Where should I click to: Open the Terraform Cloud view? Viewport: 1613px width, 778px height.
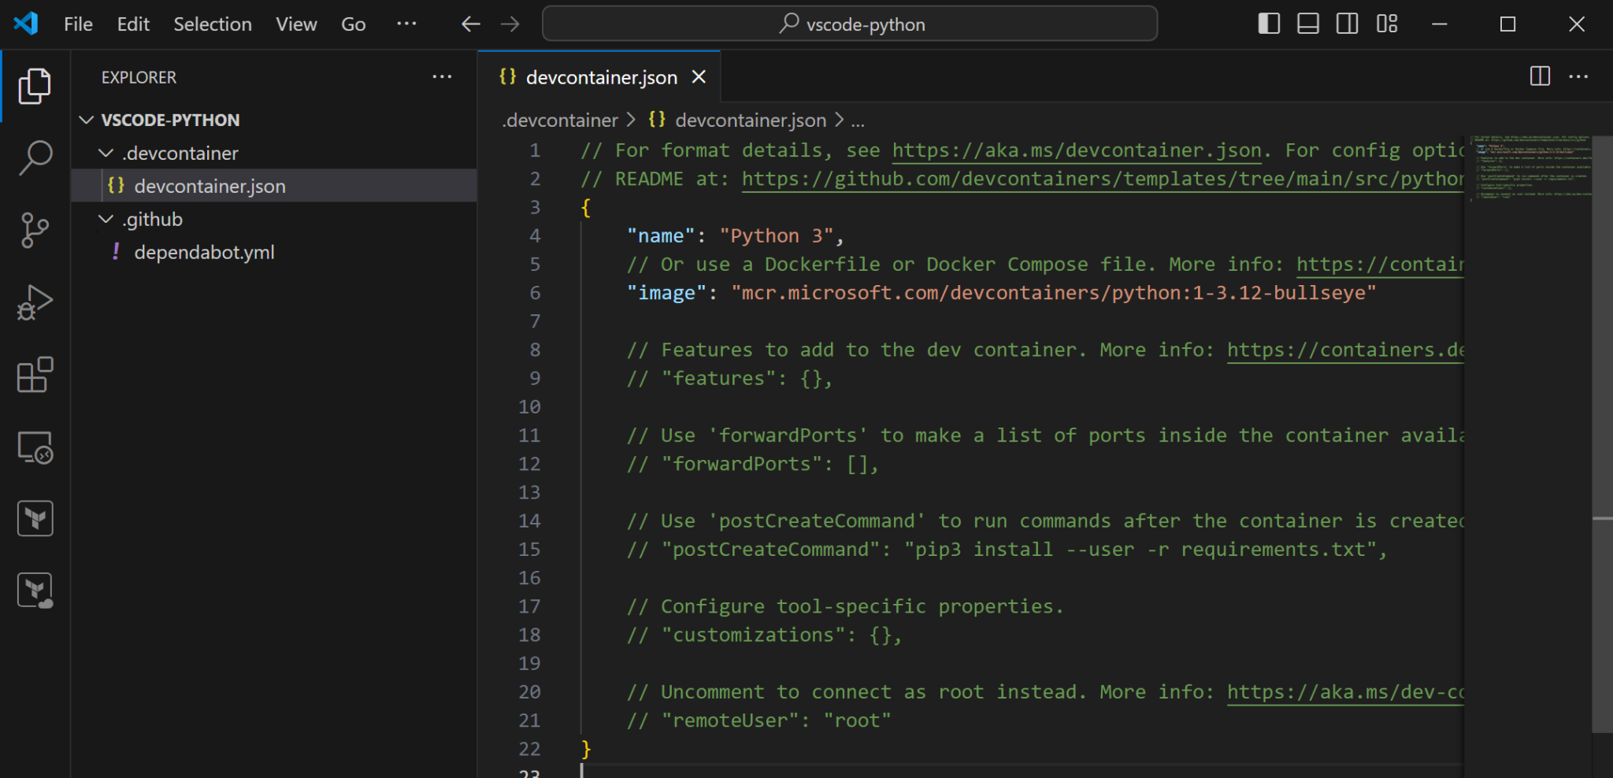(35, 589)
